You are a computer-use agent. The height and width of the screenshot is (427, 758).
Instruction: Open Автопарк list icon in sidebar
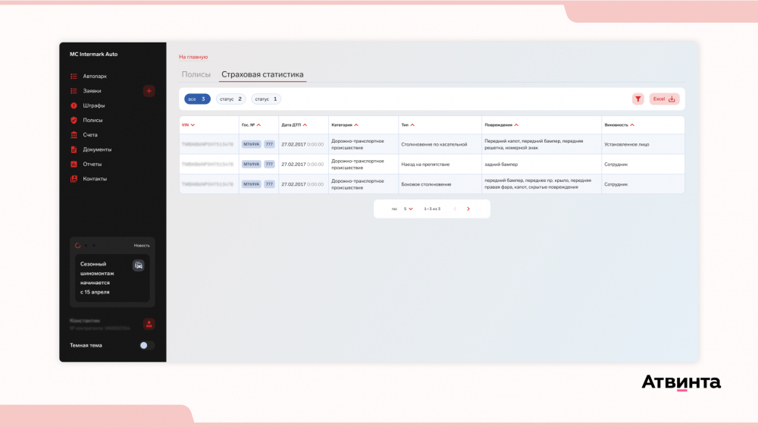point(74,77)
